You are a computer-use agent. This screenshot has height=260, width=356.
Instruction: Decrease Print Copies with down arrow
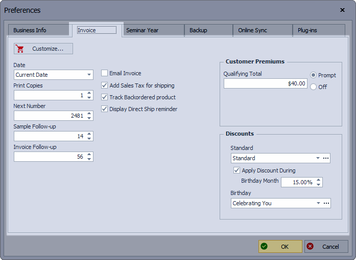[89, 98]
